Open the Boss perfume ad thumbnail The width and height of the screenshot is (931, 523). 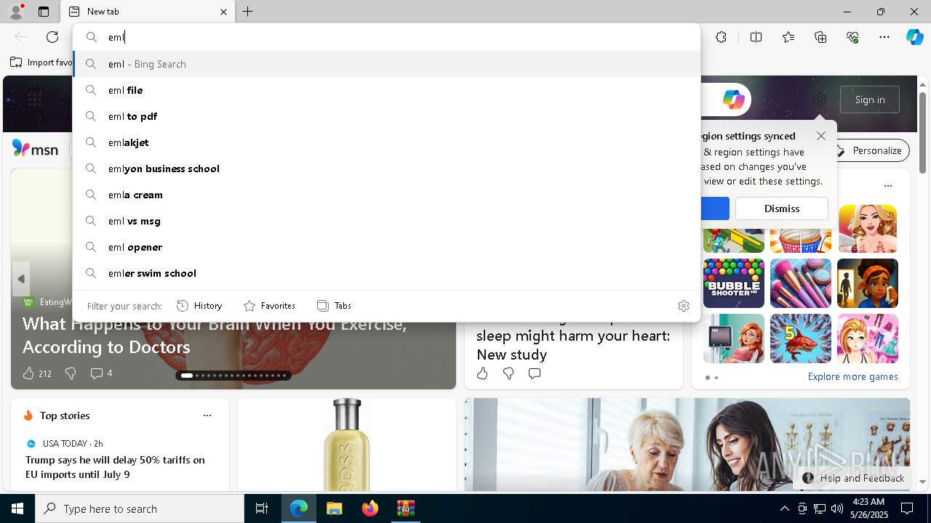point(347,445)
